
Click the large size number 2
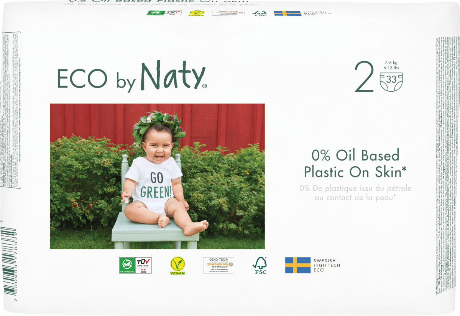click(364, 77)
